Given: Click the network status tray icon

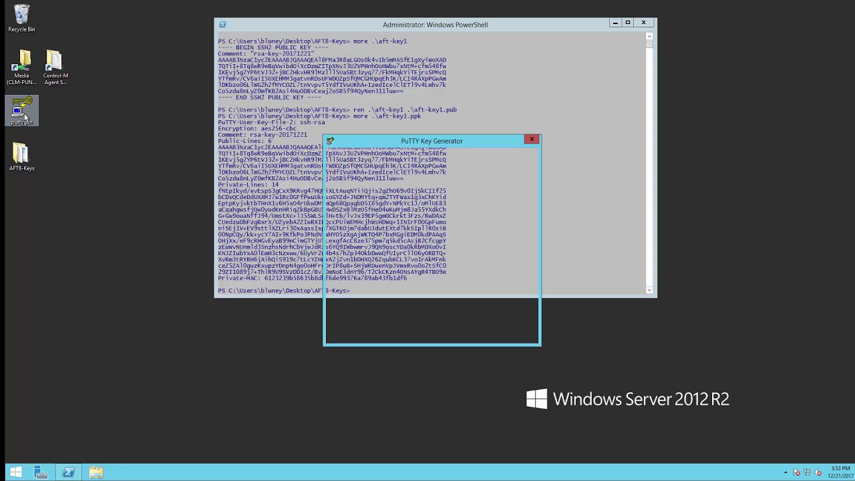Looking at the screenshot, I should click(808, 473).
